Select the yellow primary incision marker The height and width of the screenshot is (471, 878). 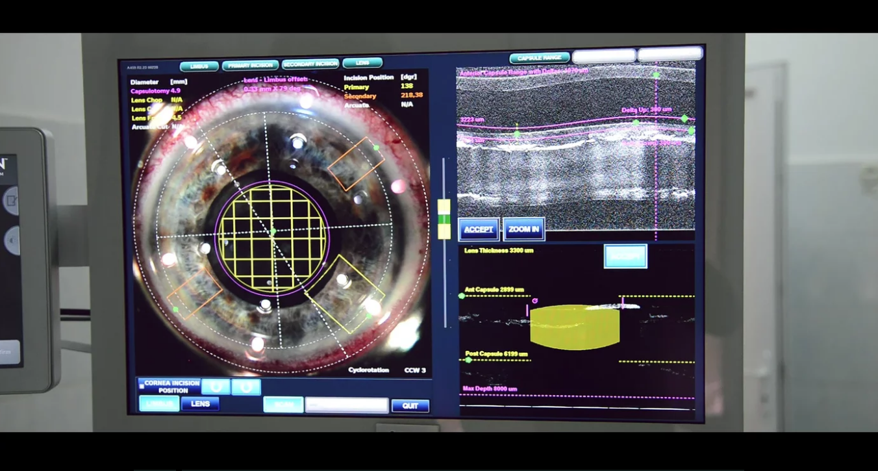(345, 292)
